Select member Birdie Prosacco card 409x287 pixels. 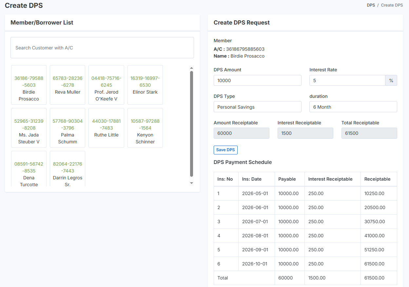click(29, 85)
